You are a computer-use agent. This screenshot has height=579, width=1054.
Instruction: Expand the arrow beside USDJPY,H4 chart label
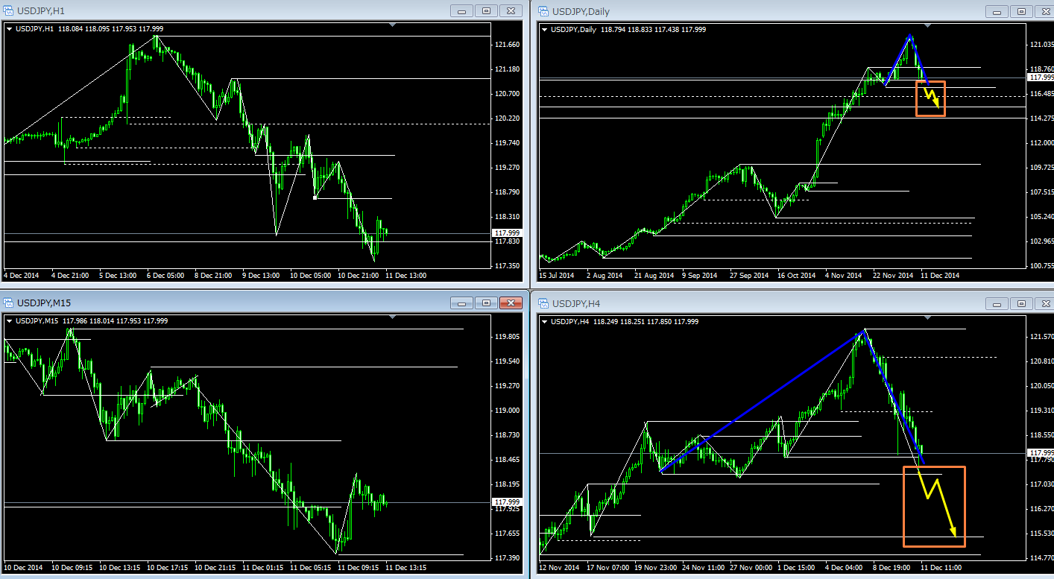click(x=543, y=321)
